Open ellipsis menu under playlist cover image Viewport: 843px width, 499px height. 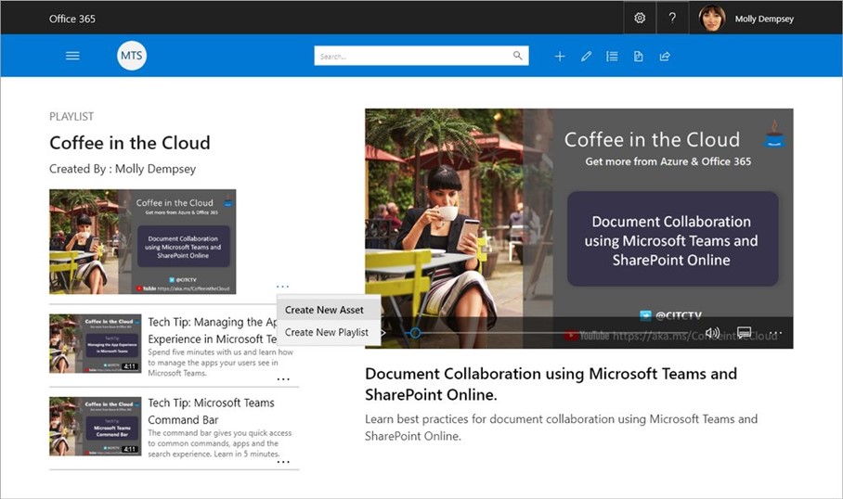click(283, 287)
